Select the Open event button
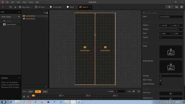This screenshot has width=185, height=104. click(31, 92)
